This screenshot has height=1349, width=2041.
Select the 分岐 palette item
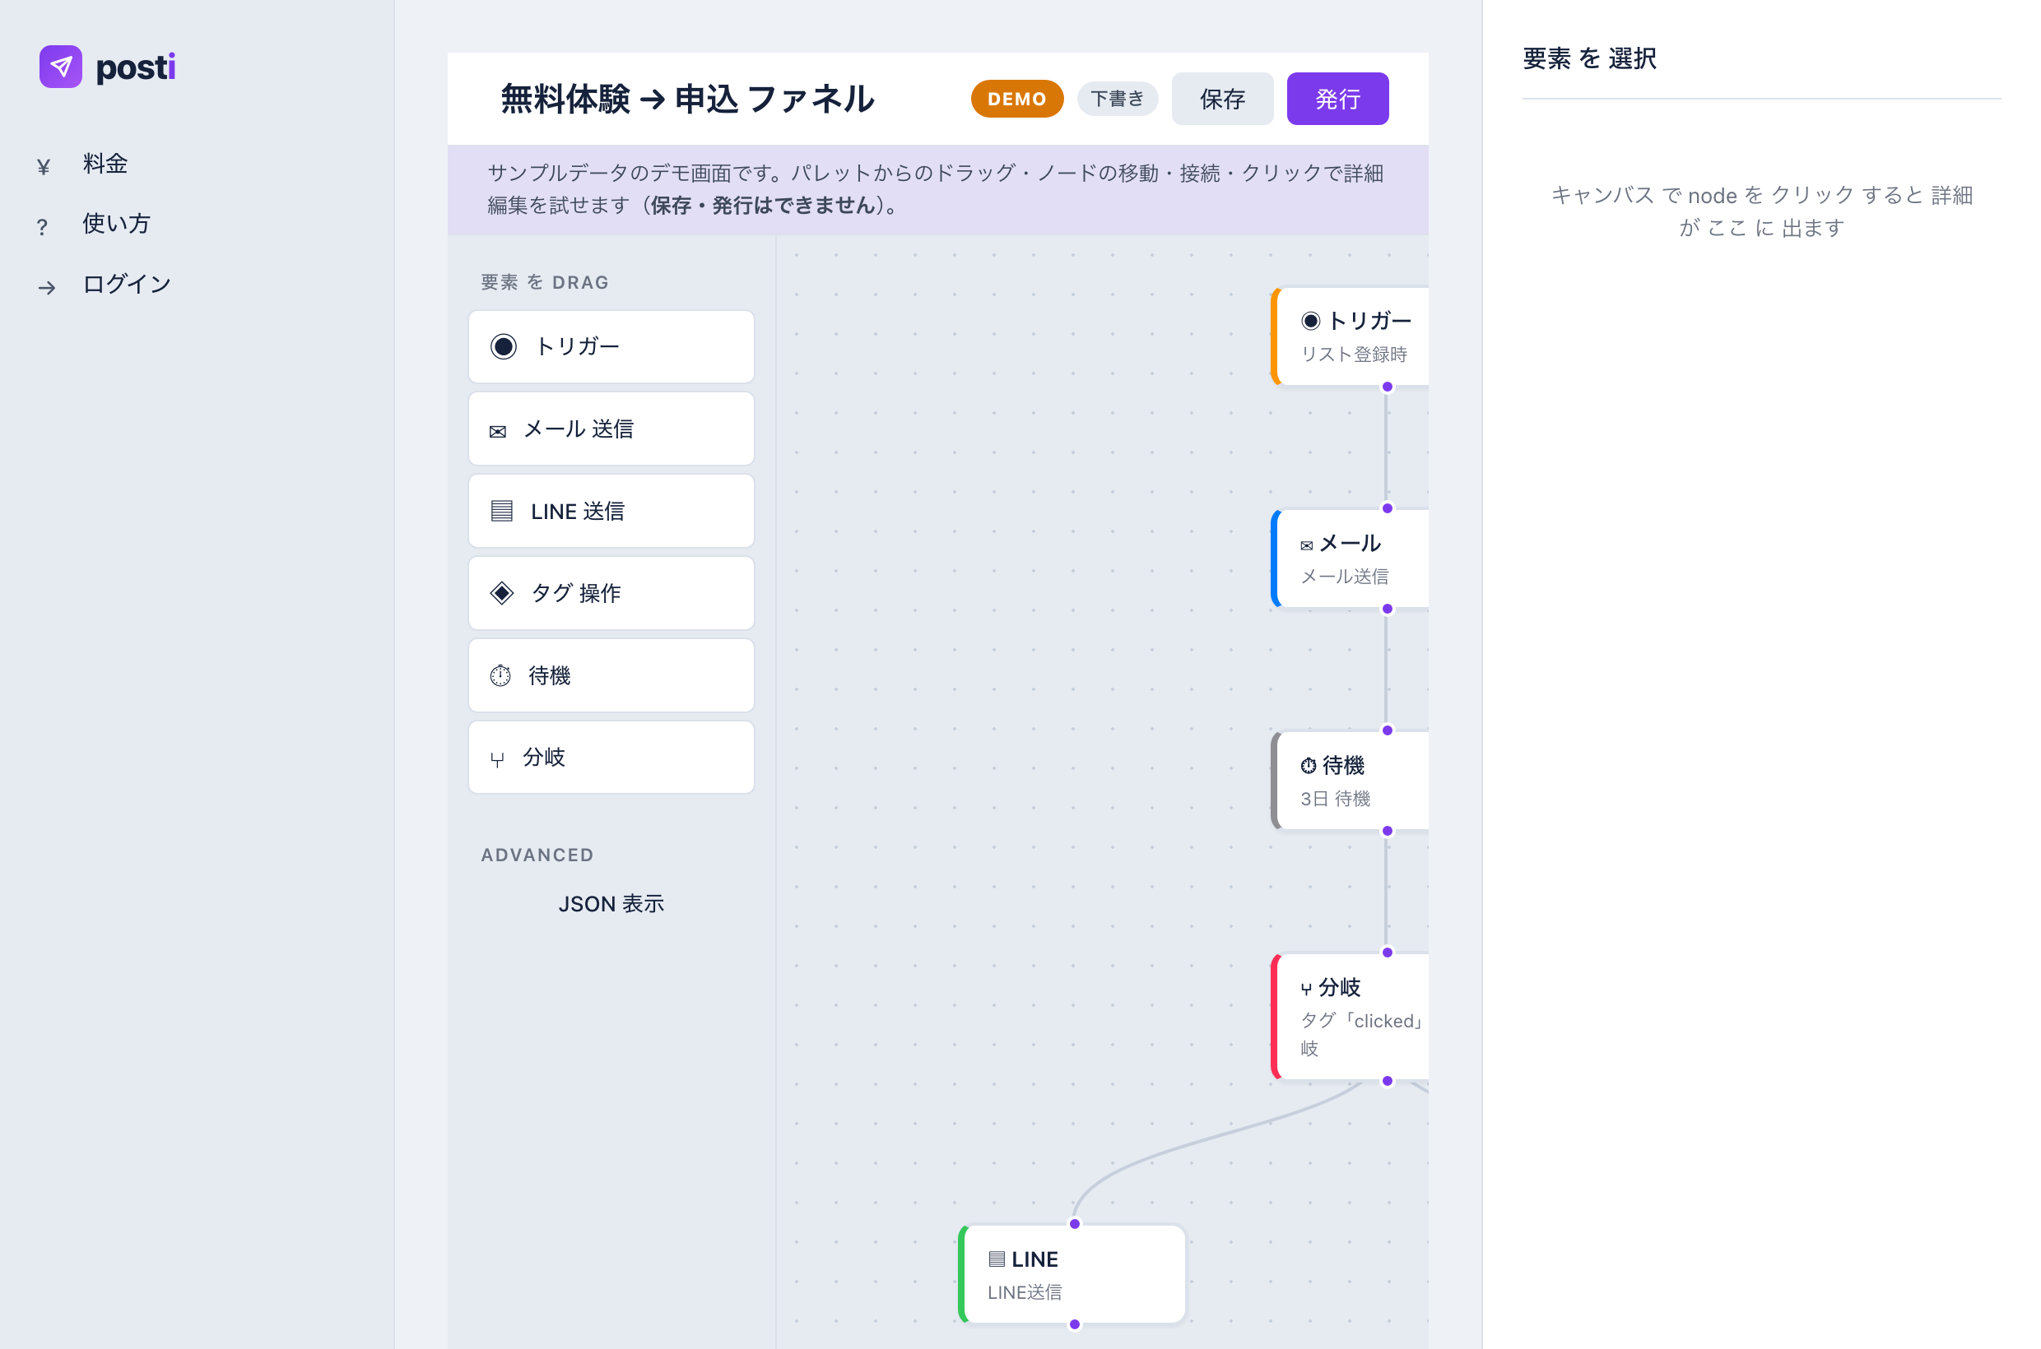point(611,757)
